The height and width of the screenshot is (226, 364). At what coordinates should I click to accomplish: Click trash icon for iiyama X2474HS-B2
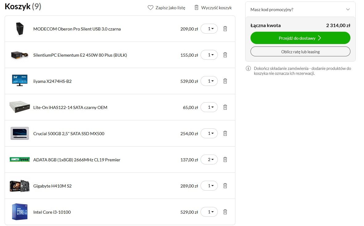pos(225,81)
